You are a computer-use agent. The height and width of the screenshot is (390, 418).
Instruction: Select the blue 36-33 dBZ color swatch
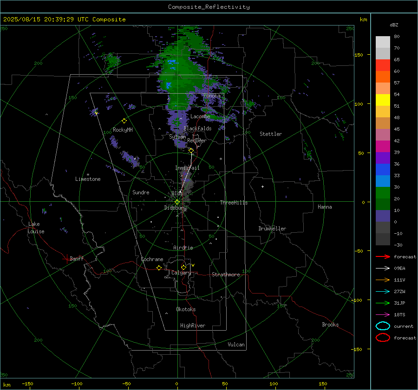(x=383, y=170)
